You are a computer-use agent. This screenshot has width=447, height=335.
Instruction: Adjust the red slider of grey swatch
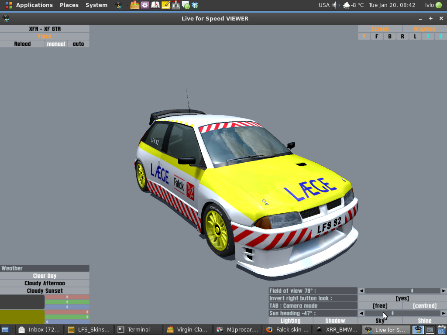pos(67,297)
